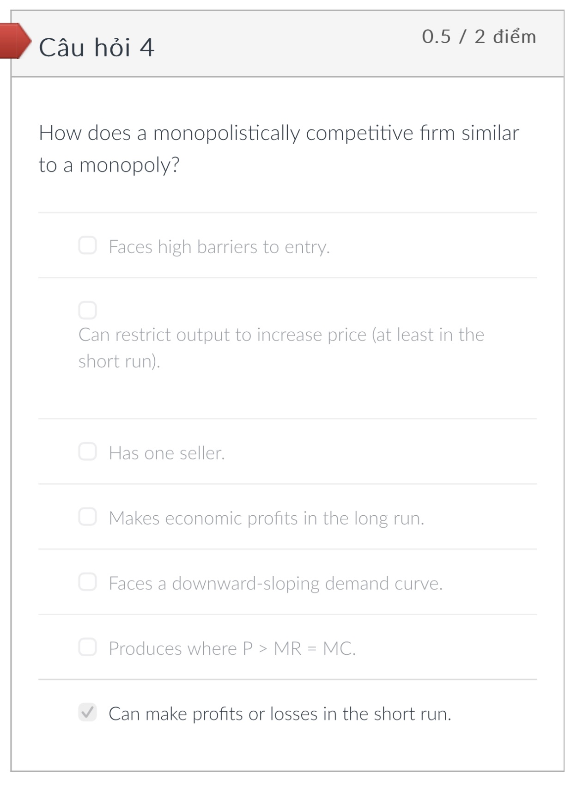Image resolution: width=565 pixels, height=787 pixels.
Task: Check 'Faces a downward-sloping demand curve'
Action: (x=88, y=583)
